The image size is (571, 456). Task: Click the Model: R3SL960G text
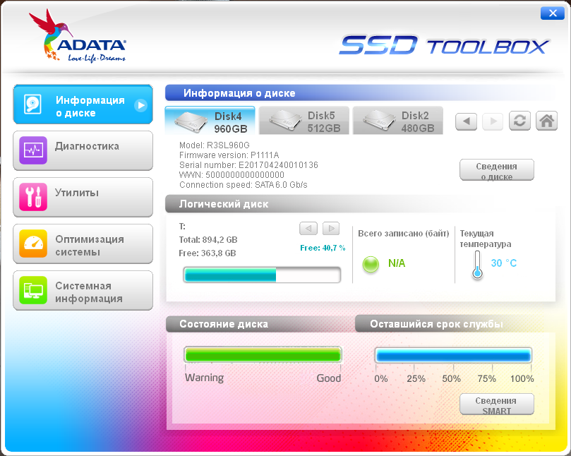coord(214,145)
